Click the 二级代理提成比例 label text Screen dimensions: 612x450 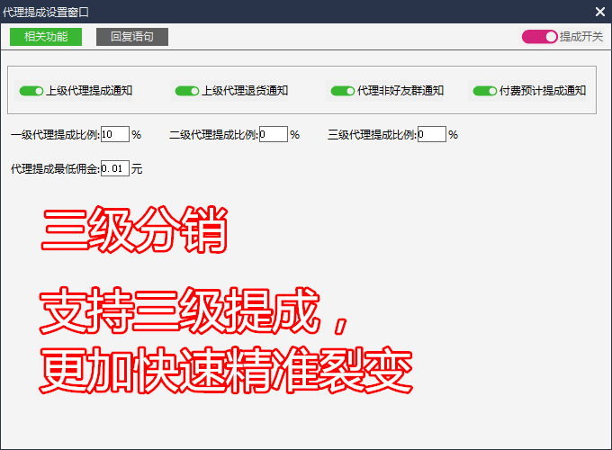coord(213,135)
